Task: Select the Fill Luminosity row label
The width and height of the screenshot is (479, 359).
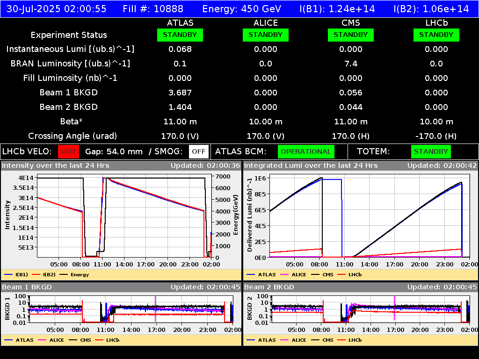Action: pos(70,78)
